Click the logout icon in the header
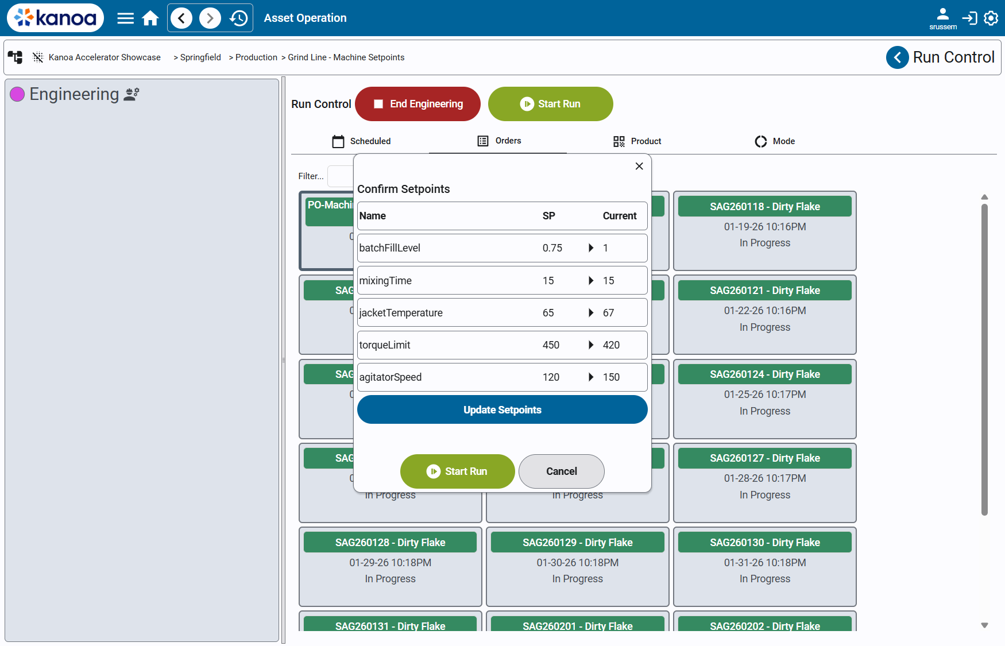Viewport: 1005px width, 646px height. 969,18
